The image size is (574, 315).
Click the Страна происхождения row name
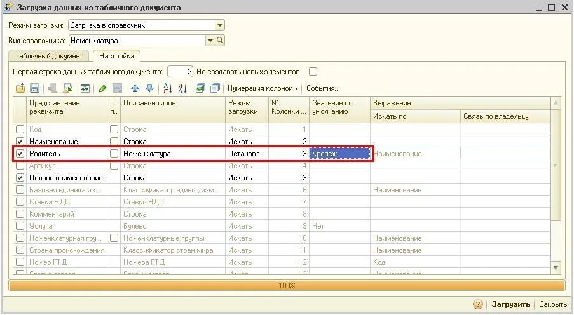(66, 250)
